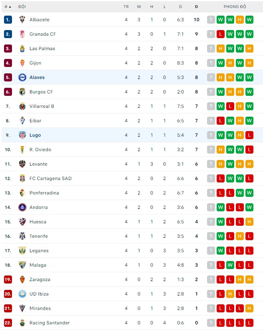Click the Granada CF club logo

pos(22,34)
